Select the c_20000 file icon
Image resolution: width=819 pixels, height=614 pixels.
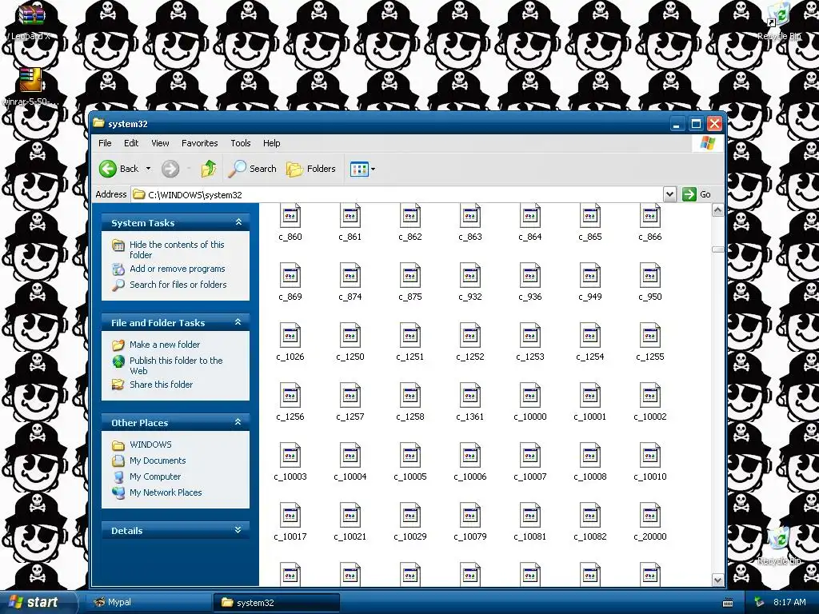650,516
